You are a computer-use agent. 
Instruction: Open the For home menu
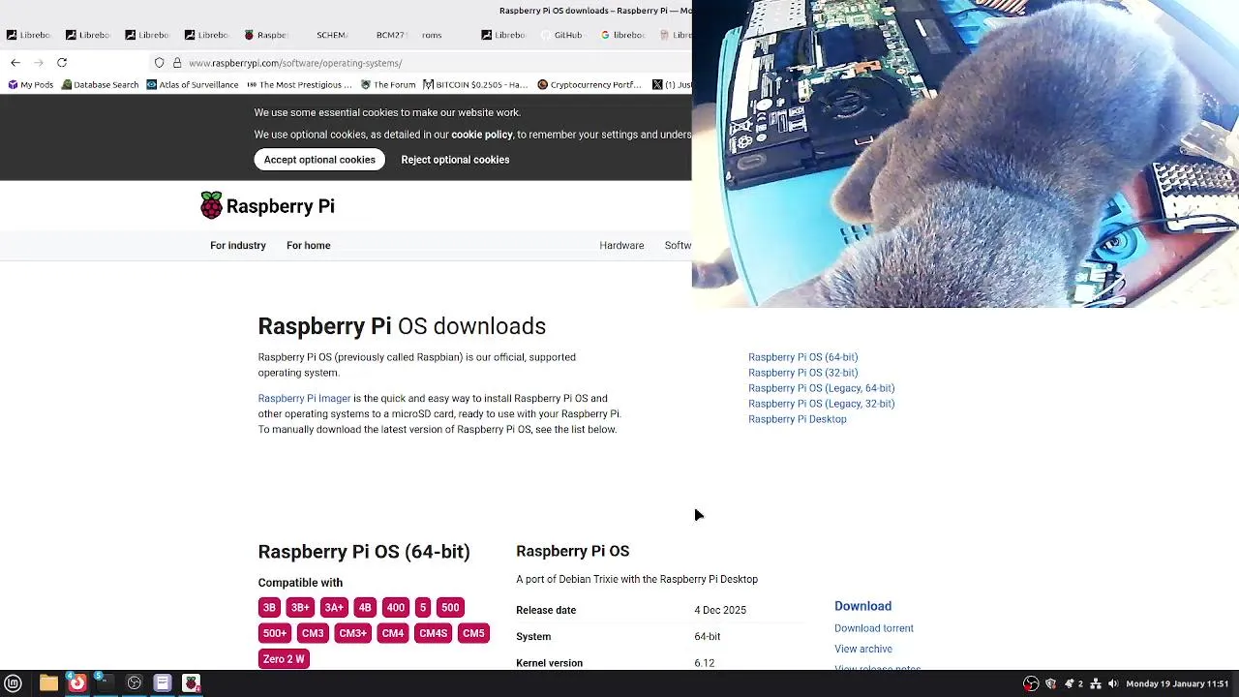click(309, 245)
